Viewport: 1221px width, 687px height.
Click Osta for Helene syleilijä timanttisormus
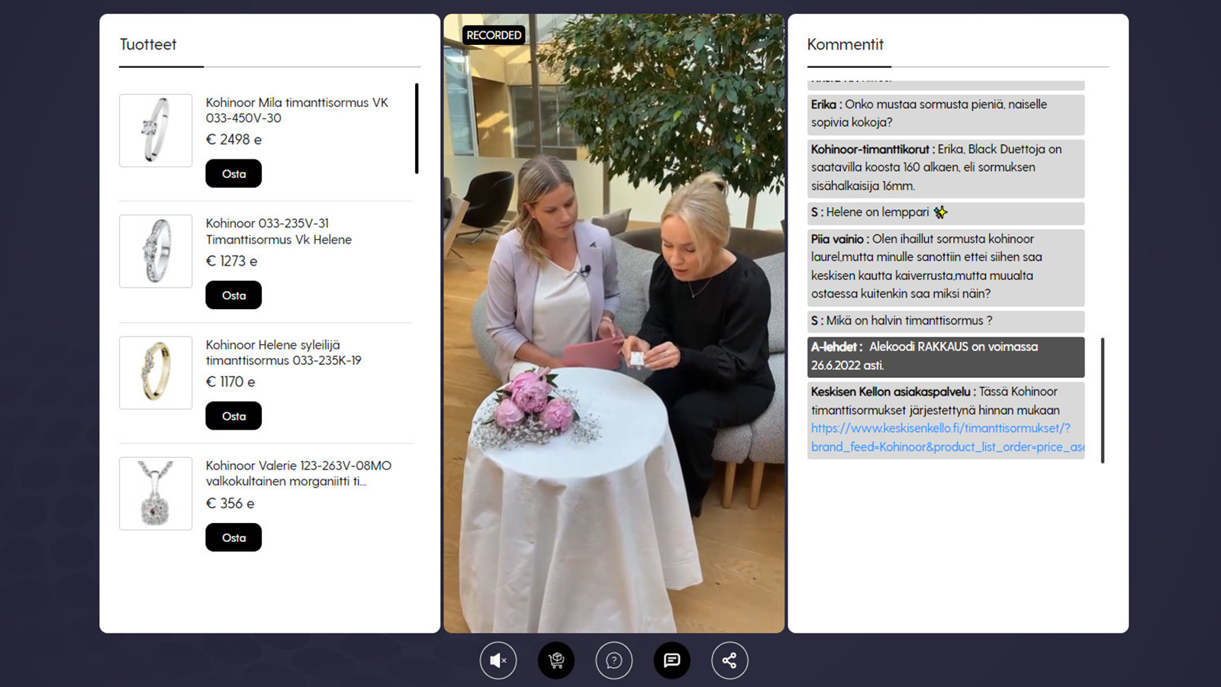pyautogui.click(x=234, y=416)
